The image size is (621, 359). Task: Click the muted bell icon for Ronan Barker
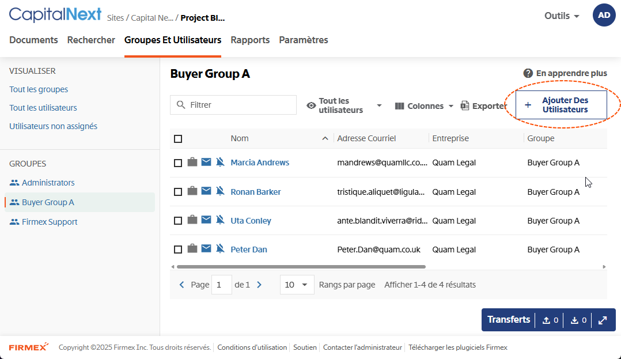coord(220,191)
